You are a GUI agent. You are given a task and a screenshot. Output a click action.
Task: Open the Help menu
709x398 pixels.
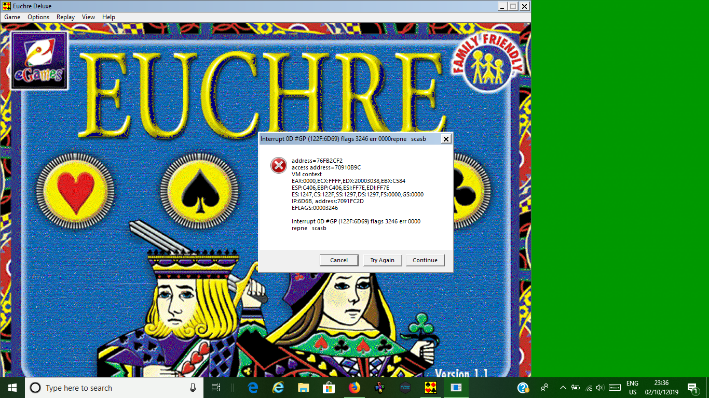(x=108, y=17)
